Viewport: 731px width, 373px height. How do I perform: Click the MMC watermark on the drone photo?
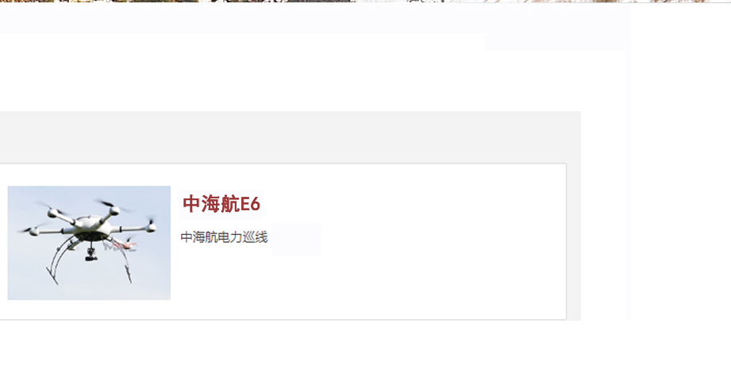121,246
